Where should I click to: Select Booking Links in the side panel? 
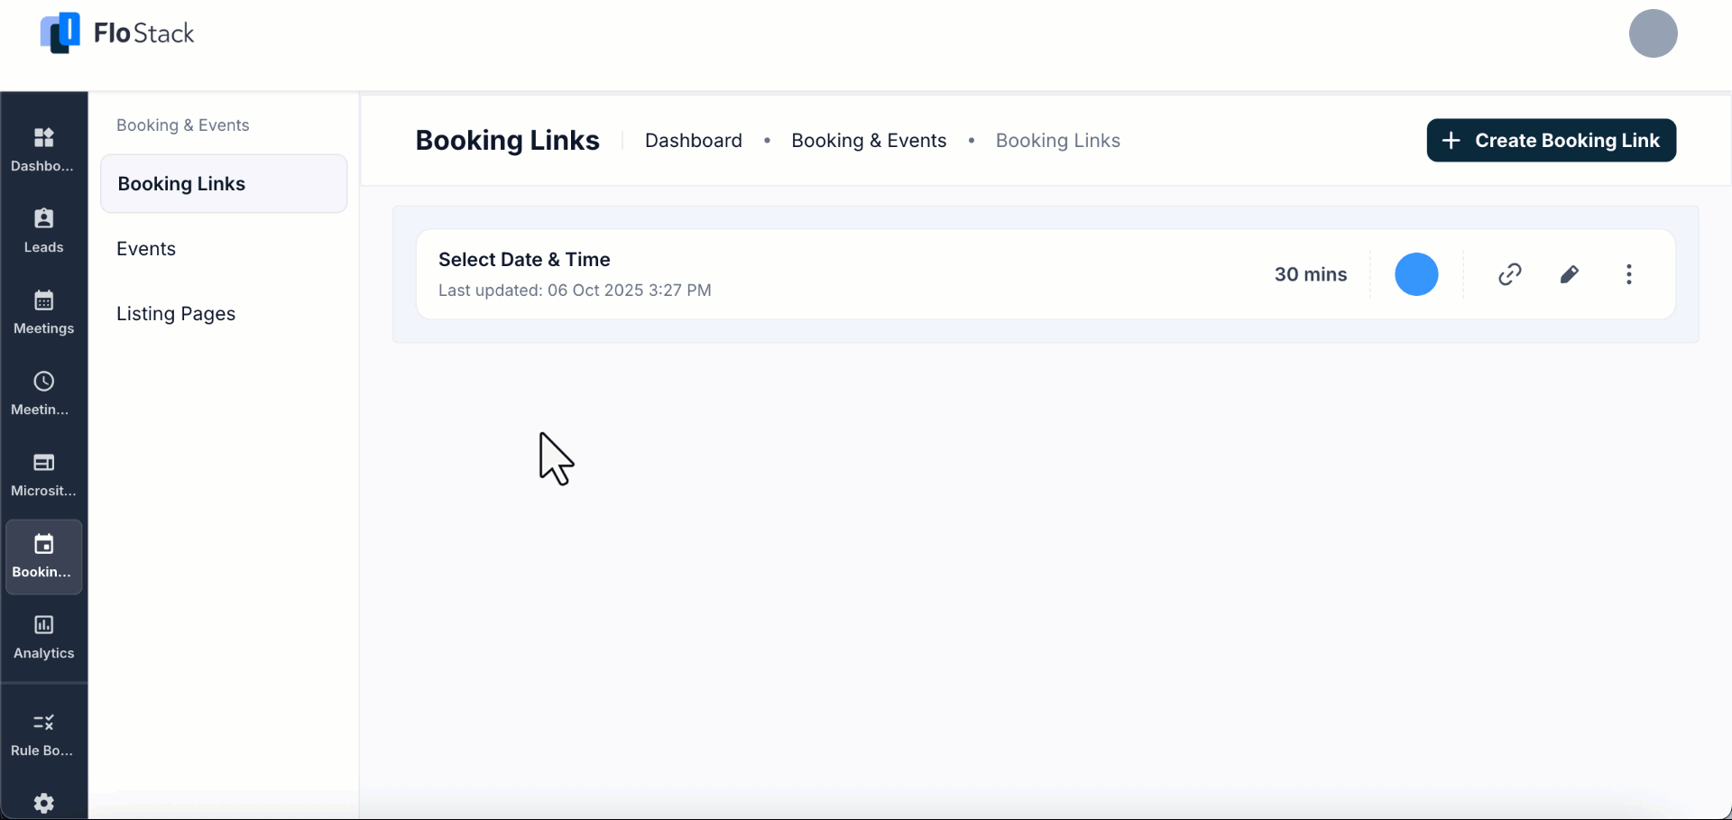click(x=181, y=183)
